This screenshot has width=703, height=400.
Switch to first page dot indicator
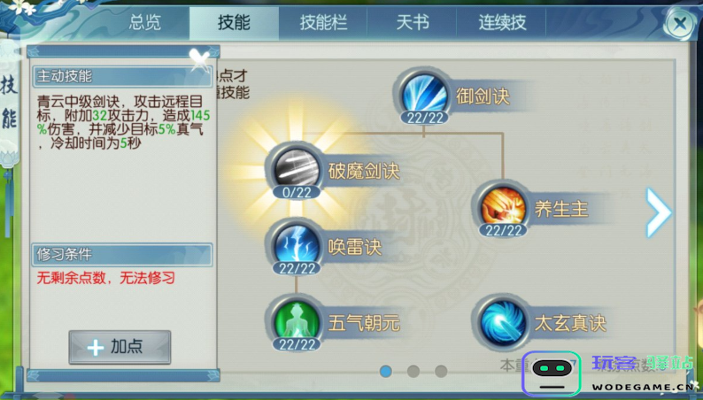click(385, 371)
